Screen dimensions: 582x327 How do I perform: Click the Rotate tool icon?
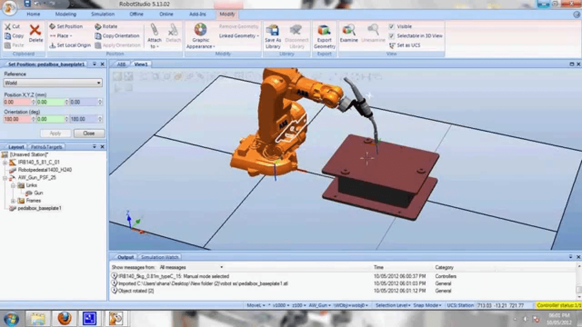(x=98, y=27)
